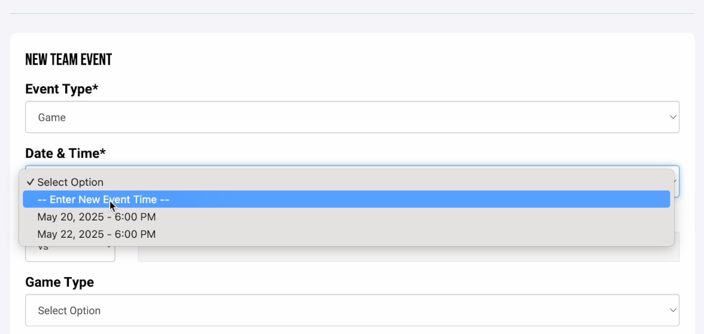Click the Date & Time field's chevron arrow

(676, 181)
